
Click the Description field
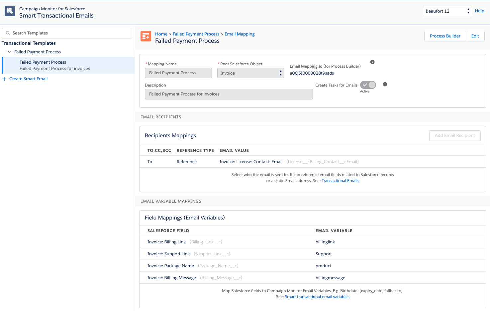(229, 94)
